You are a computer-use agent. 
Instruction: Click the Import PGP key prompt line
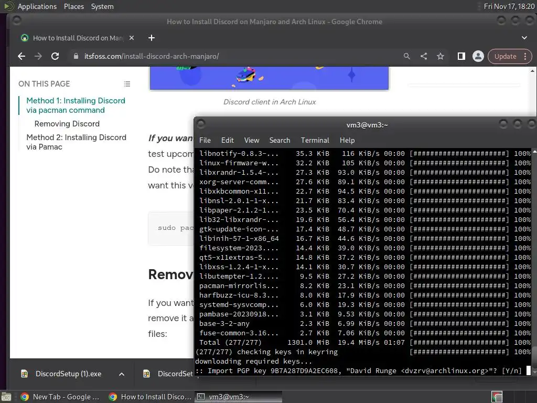click(358, 371)
